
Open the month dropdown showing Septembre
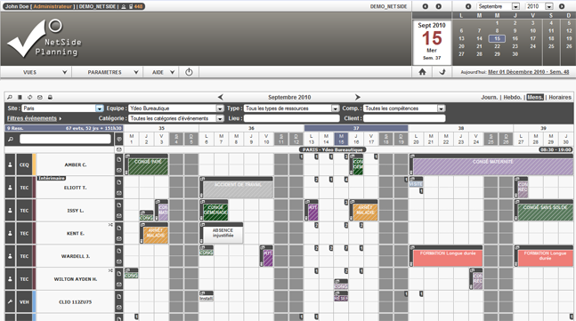(515, 6)
